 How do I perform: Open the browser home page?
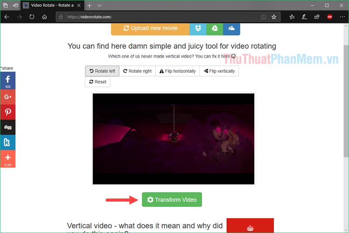pyautogui.click(x=44, y=17)
